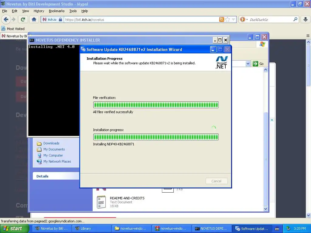Close the ad with the blue X icon
311x233 pixels.
272,120
